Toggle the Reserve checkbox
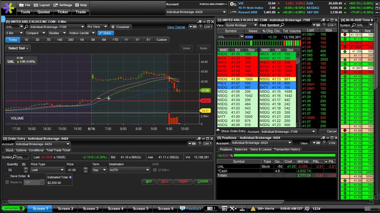380x213 pixels. [x=7, y=182]
